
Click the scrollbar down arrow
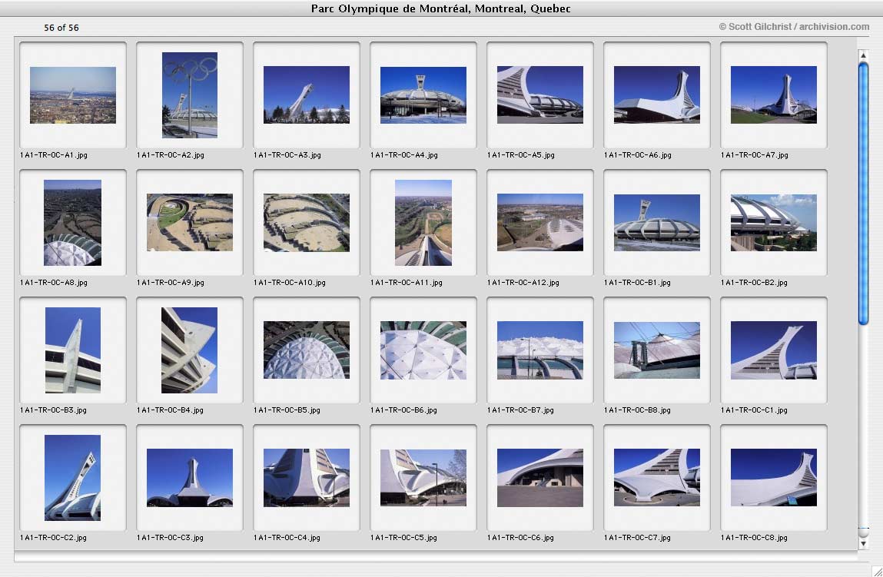pyautogui.click(x=863, y=544)
